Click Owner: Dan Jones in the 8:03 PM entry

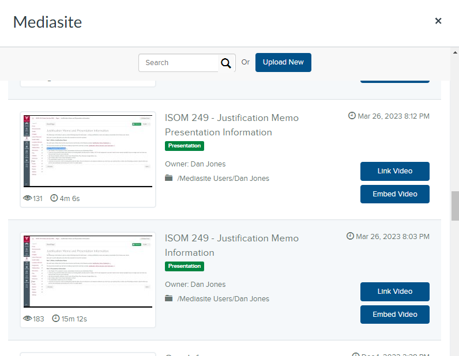click(195, 285)
